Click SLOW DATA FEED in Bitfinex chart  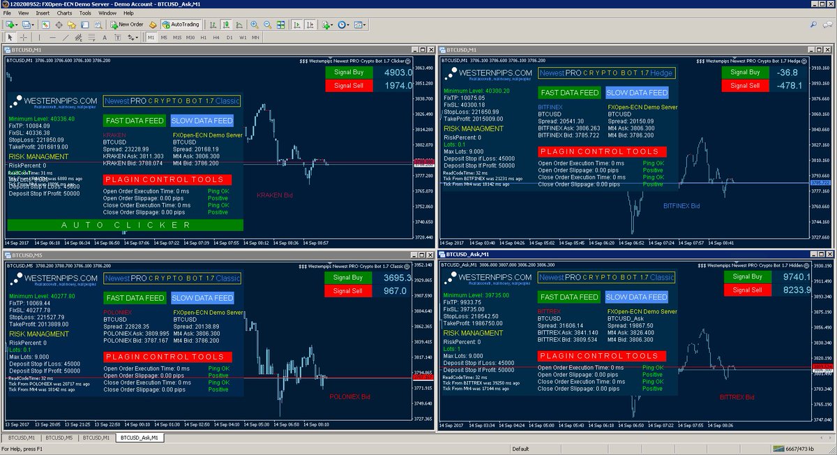click(x=637, y=92)
